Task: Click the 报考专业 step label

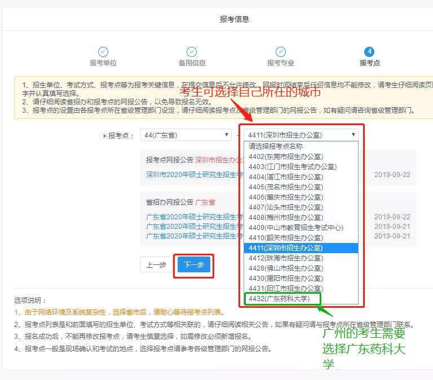Action: point(281,63)
